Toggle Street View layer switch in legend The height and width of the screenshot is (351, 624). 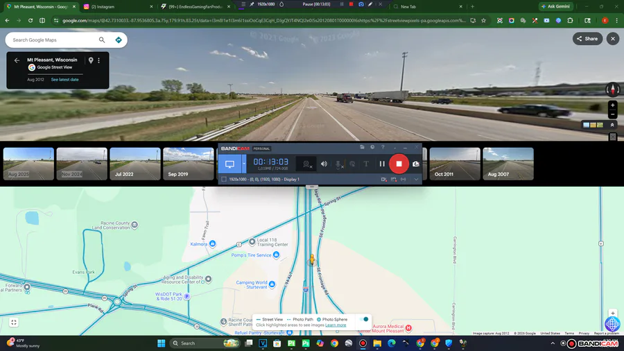(364, 319)
